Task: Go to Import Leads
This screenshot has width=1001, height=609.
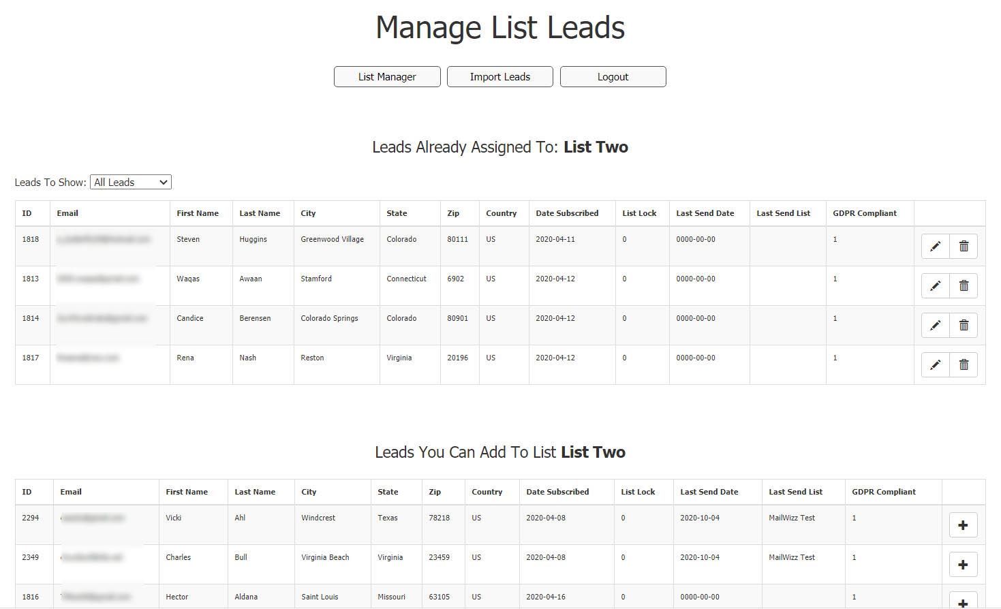Action: click(x=500, y=77)
